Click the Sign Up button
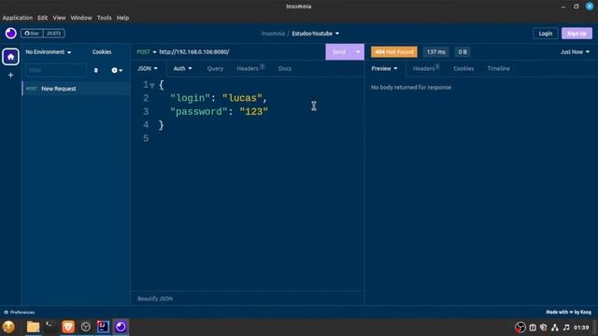This screenshot has width=598, height=336. [577, 34]
